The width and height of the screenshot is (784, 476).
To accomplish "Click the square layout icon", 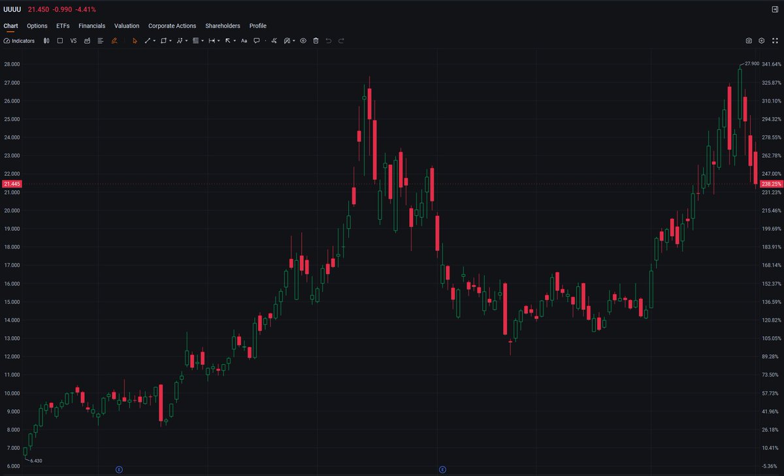I will tap(60, 41).
